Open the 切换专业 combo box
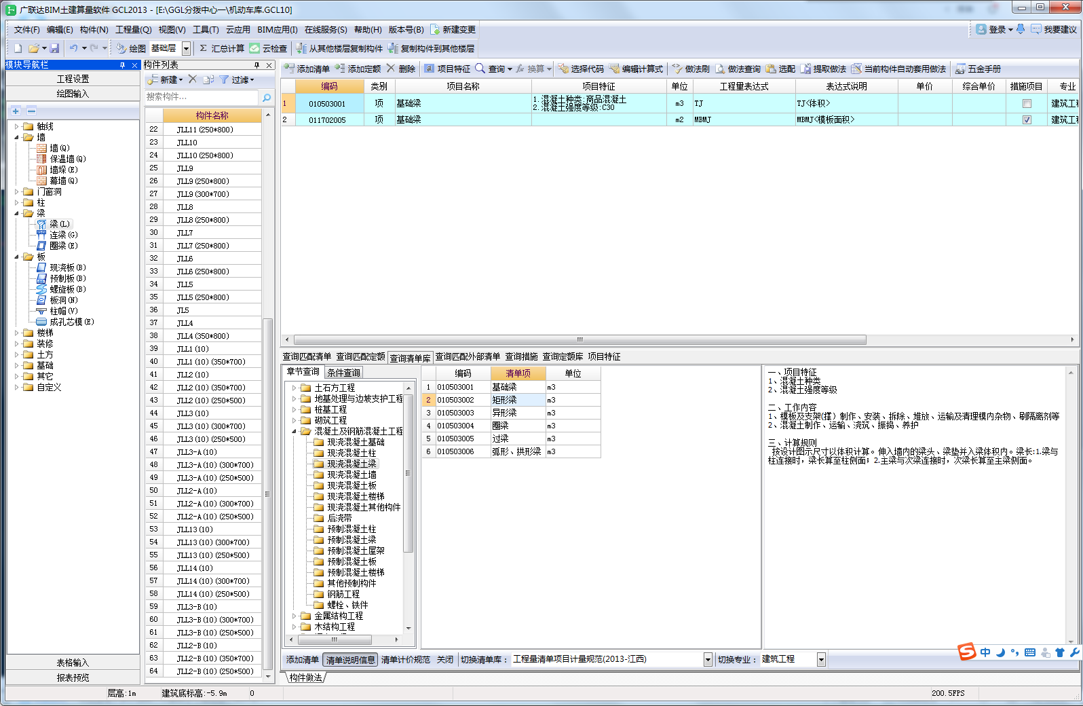This screenshot has width=1083, height=706. coord(821,659)
